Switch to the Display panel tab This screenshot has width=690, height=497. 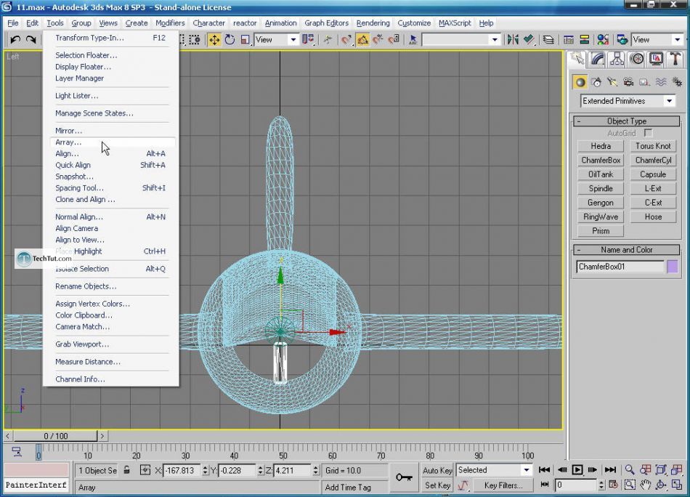[656, 59]
